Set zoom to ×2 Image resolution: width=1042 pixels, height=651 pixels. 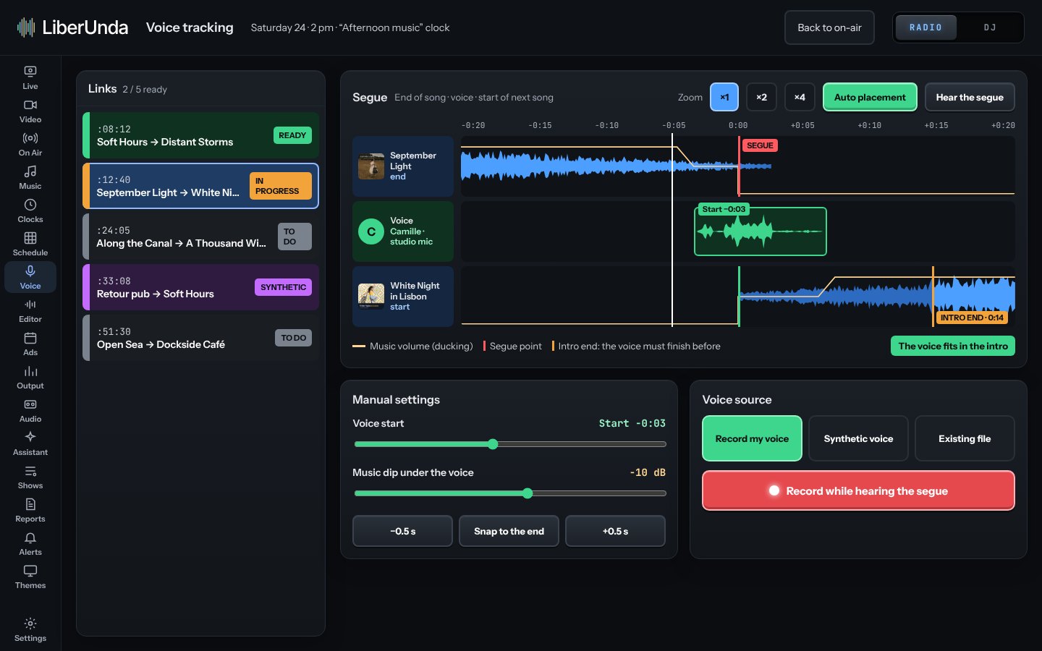pos(761,97)
